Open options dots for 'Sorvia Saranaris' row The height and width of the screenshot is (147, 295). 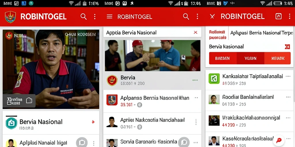pyautogui.click(x=196, y=143)
